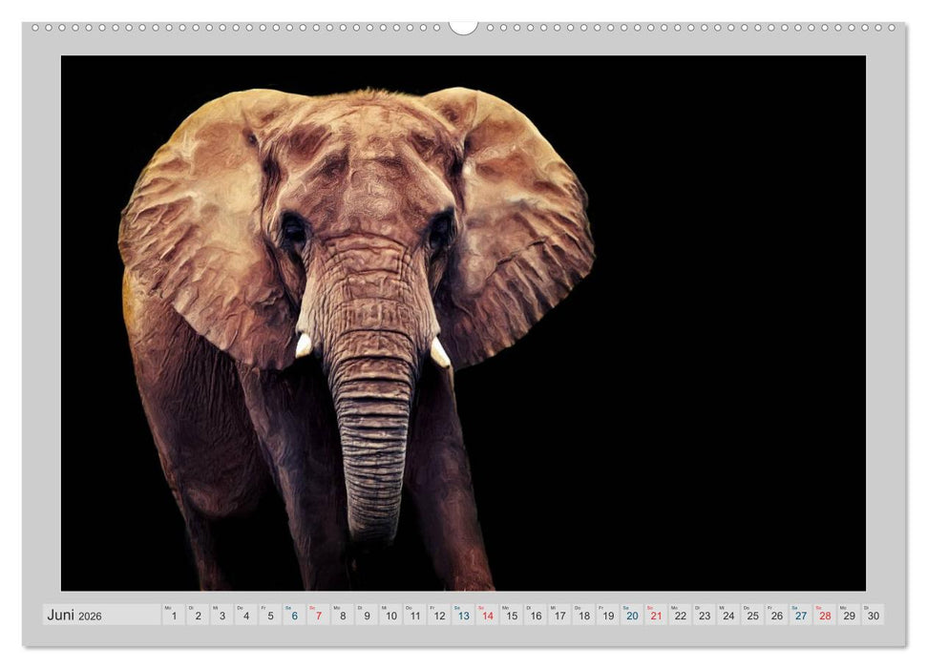
Task: Click red Sunday 21 date
Action: pos(656,616)
